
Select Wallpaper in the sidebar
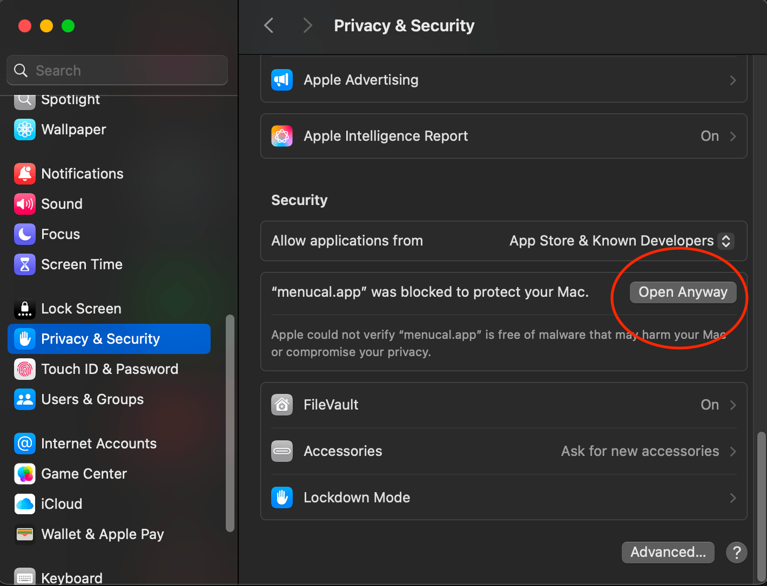pos(109,130)
